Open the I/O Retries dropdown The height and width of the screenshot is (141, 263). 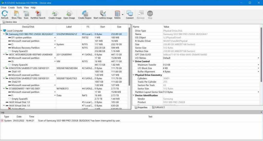tap(258, 58)
